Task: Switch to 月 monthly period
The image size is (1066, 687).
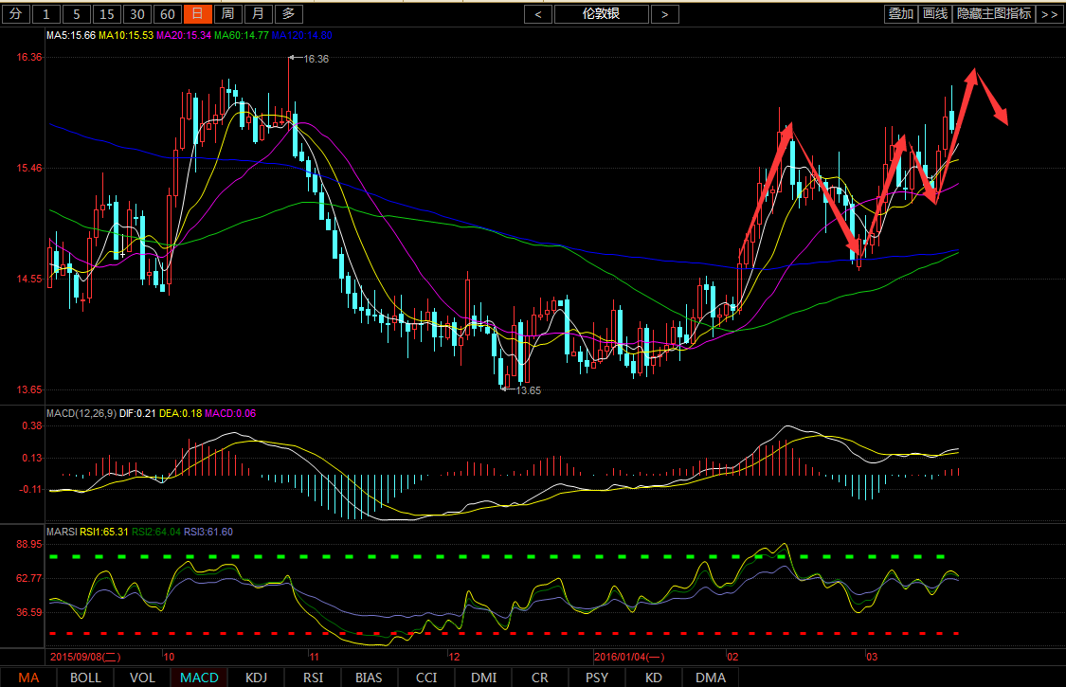Action: tap(258, 13)
